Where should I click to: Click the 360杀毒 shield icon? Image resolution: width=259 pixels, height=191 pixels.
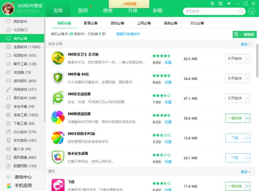pos(58,78)
